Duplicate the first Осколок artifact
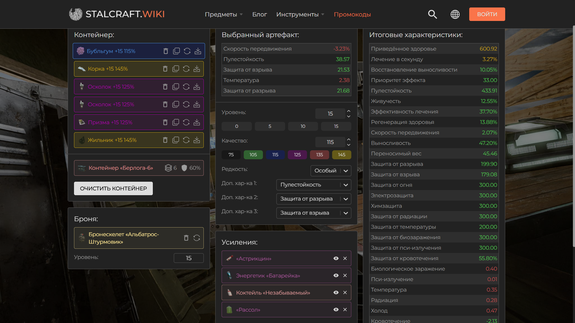The width and height of the screenshot is (575, 323). click(x=176, y=87)
